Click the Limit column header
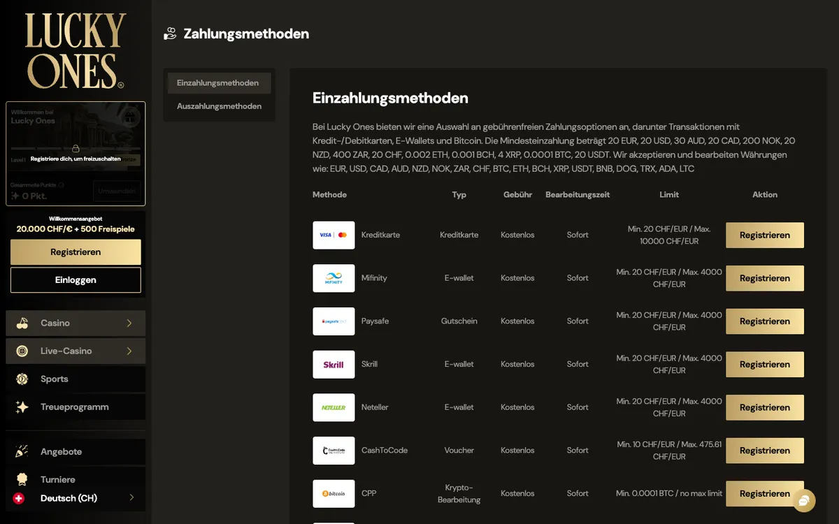Image resolution: width=839 pixels, height=524 pixels. click(x=669, y=195)
